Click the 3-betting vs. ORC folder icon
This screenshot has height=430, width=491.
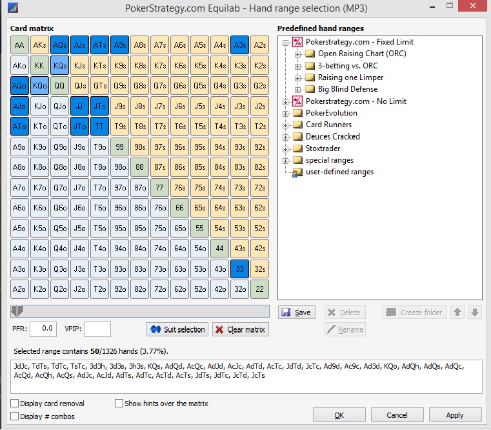310,65
